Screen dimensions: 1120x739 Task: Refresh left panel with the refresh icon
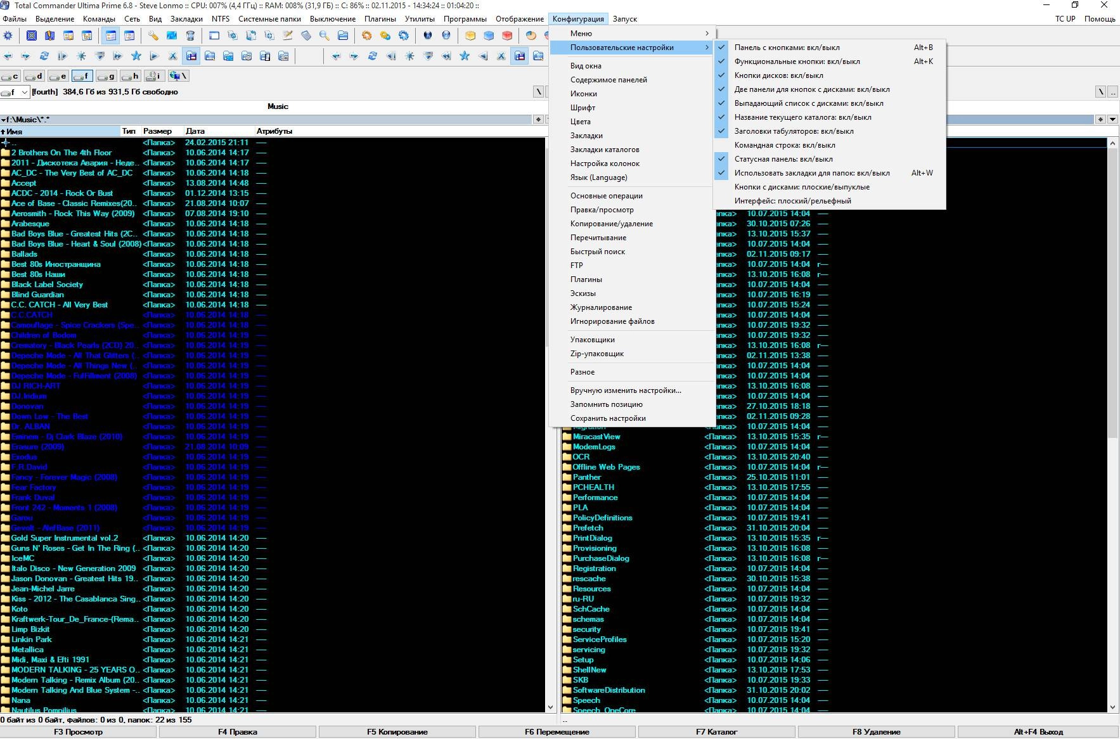pyautogui.click(x=44, y=56)
